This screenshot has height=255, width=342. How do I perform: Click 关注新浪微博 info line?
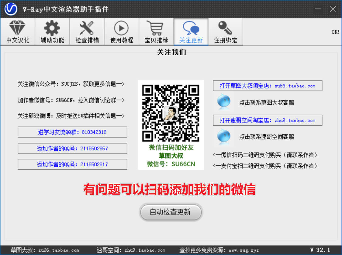click(x=71, y=116)
